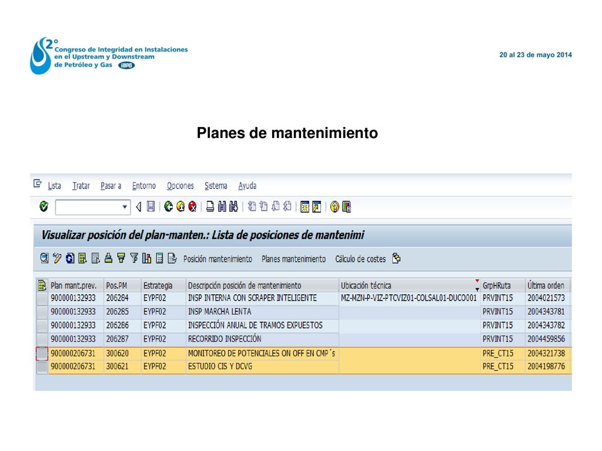Go to the previous page icon
The image size is (602, 451).
tap(263, 207)
